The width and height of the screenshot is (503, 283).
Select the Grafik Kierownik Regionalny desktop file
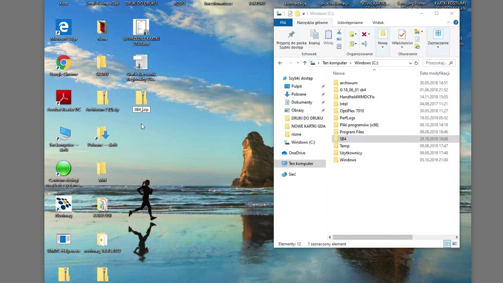[x=141, y=68]
